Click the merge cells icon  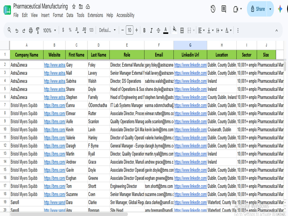189,31
